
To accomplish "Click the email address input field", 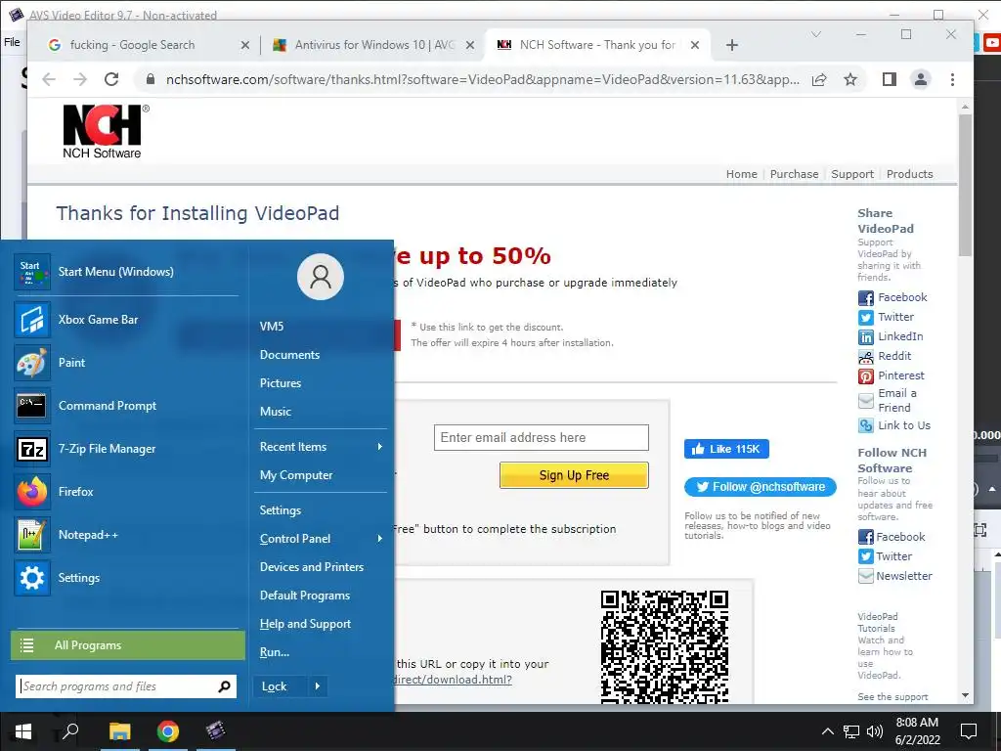I will tap(542, 437).
